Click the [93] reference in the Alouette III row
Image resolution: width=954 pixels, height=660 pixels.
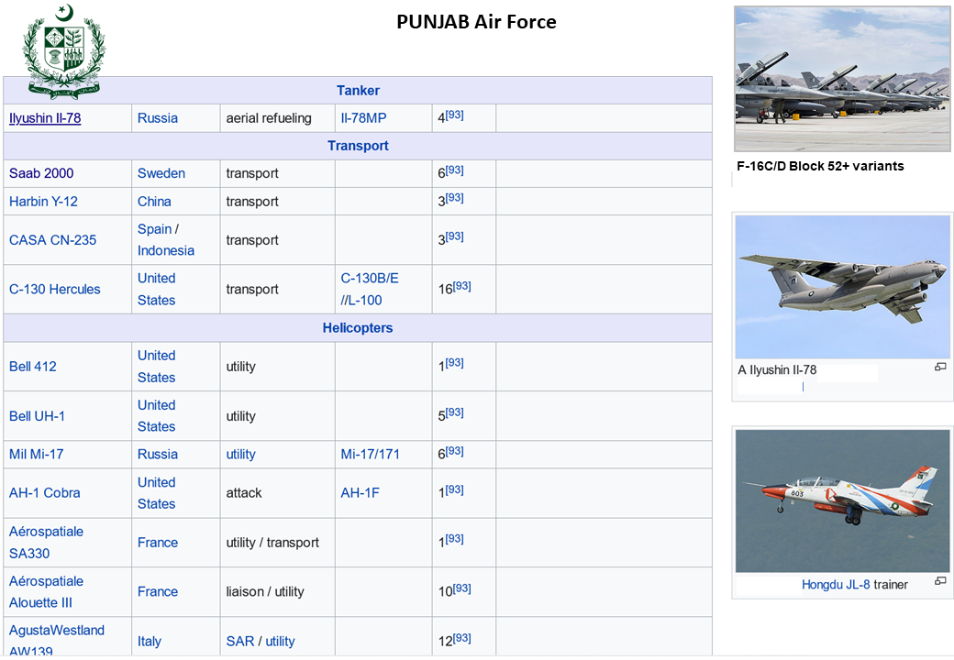point(461,588)
